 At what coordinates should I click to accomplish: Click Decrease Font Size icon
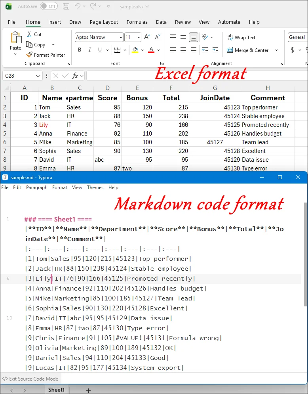[158, 37]
